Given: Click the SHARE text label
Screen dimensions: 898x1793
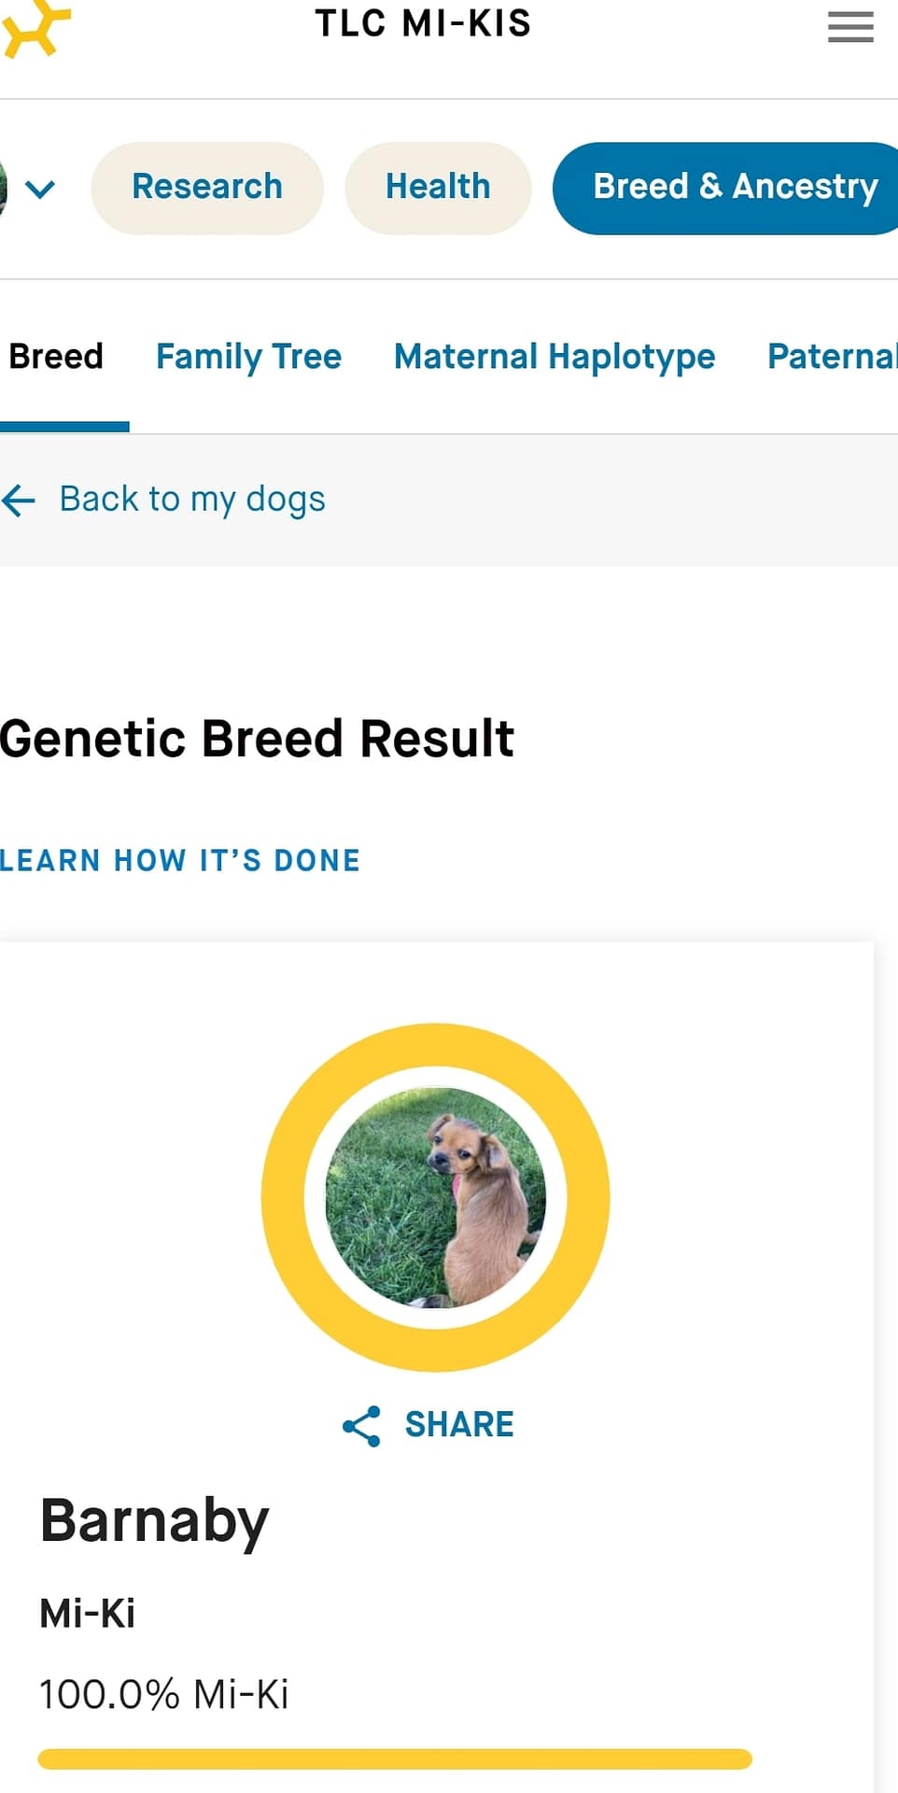Looking at the screenshot, I should pos(459,1425).
